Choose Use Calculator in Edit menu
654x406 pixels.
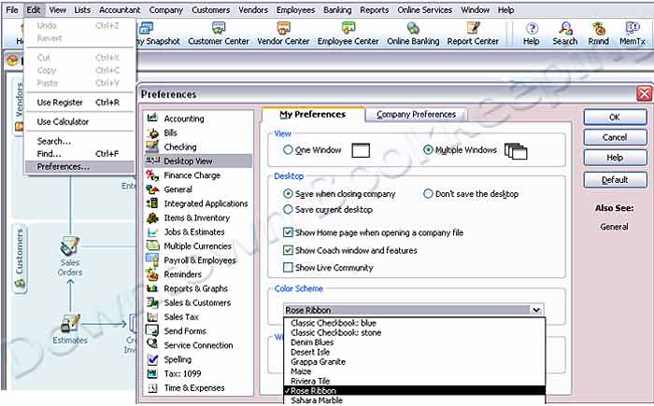pos(79,121)
